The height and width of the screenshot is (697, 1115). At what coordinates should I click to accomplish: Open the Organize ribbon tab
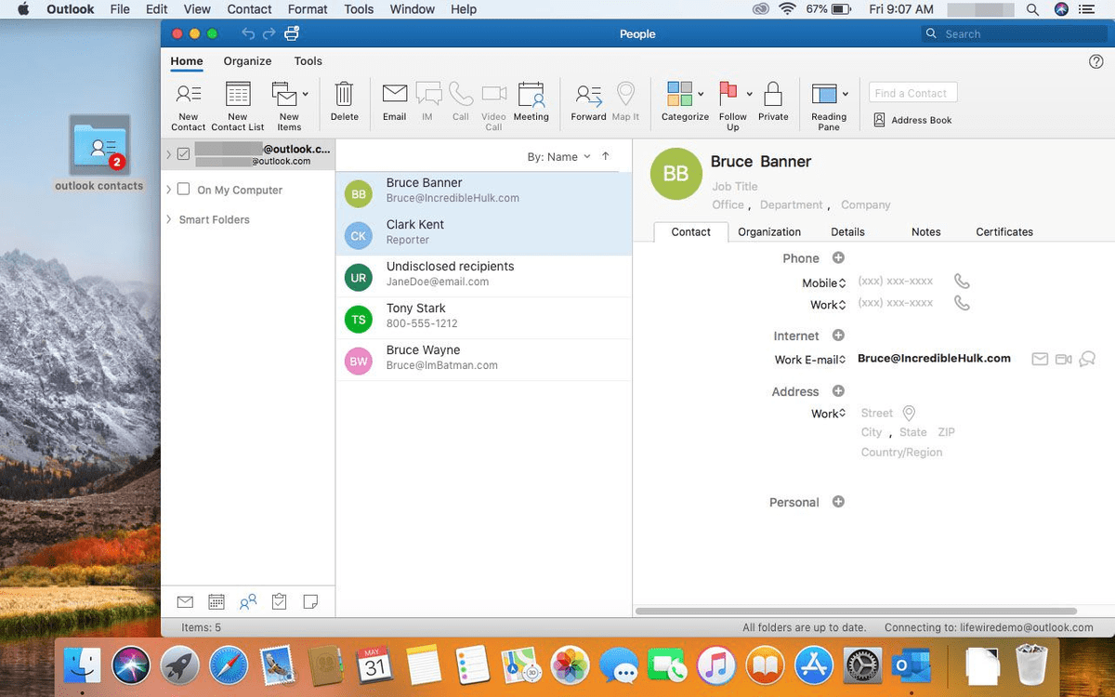pyautogui.click(x=246, y=60)
